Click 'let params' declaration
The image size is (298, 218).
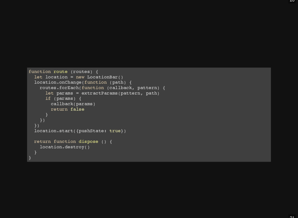tap(59, 93)
